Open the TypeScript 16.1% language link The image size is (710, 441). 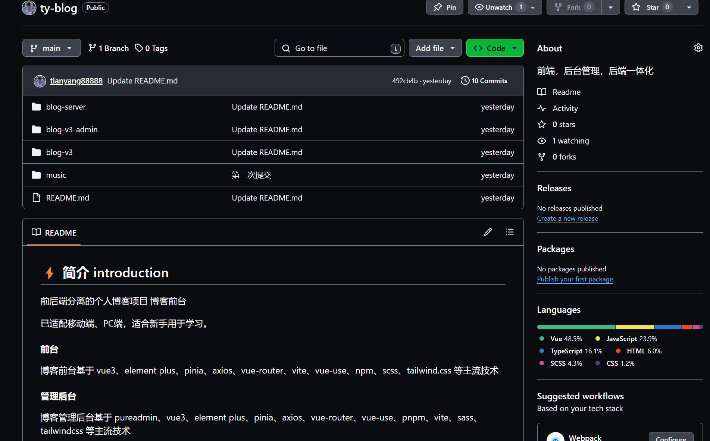[x=571, y=351]
